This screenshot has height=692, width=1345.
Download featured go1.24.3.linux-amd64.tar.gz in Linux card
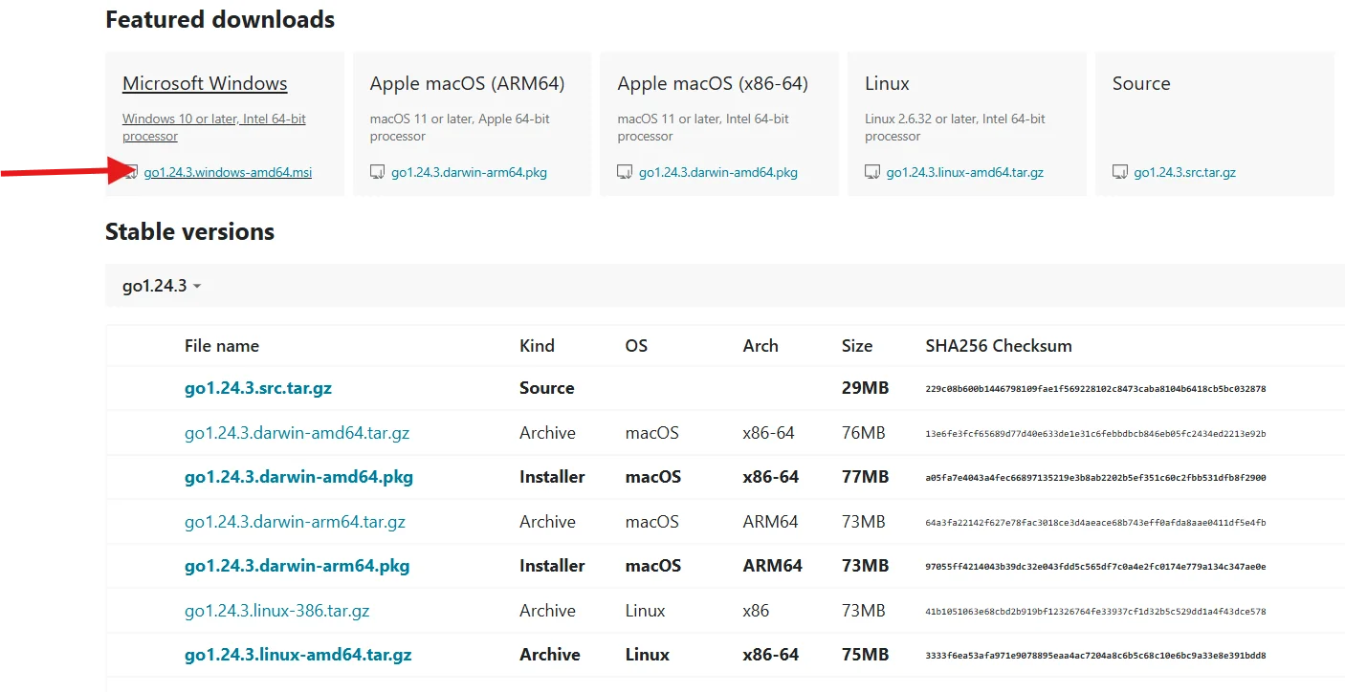coord(964,173)
